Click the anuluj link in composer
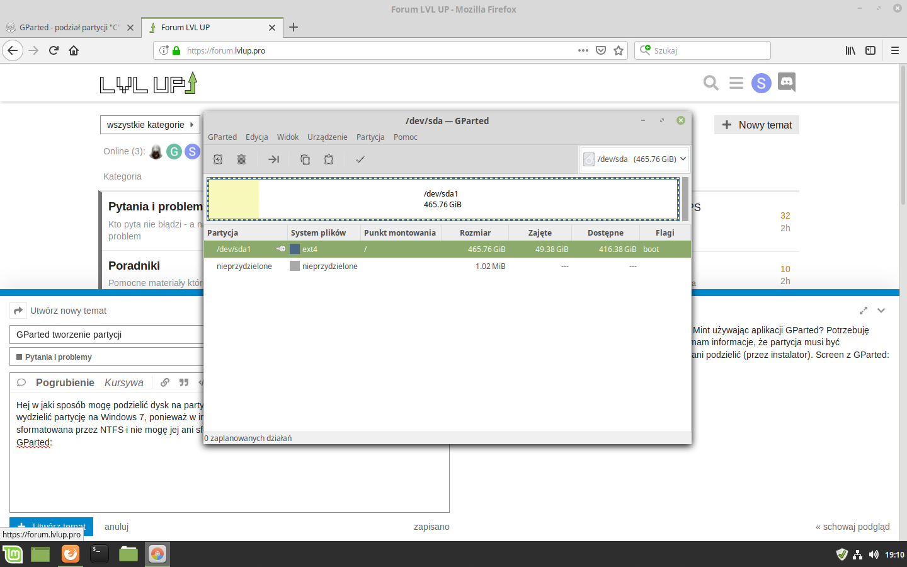This screenshot has height=567, width=907. point(117,527)
